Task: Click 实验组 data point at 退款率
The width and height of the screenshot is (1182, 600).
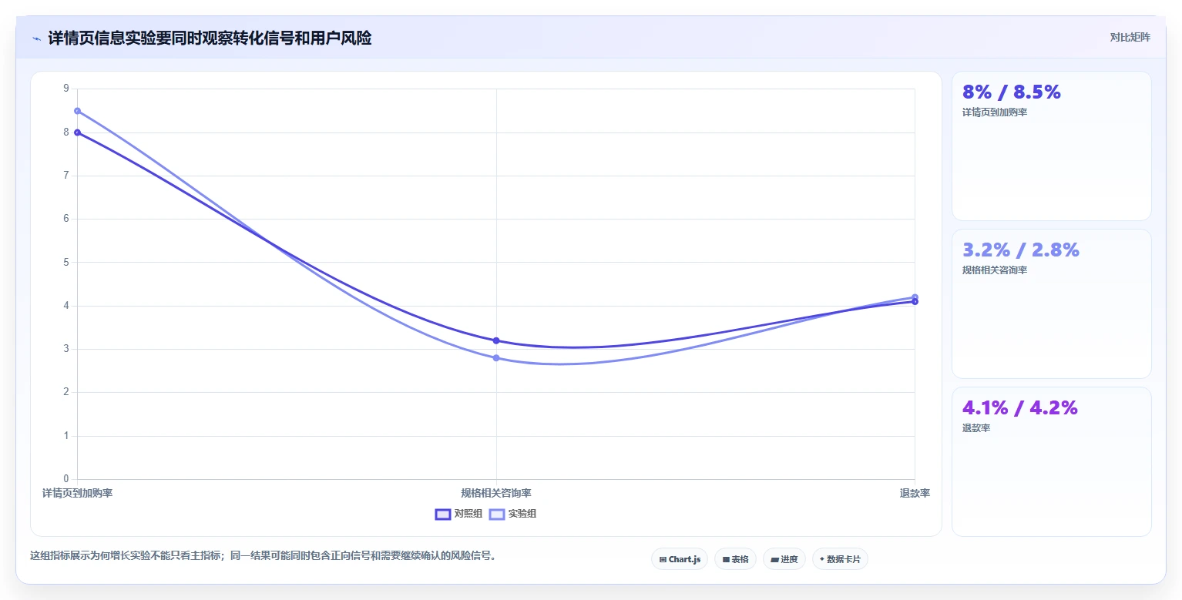Action: (x=915, y=297)
